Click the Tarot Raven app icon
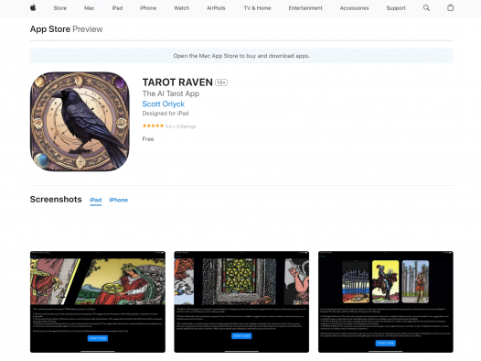Screen dimensions: 481x361 pyautogui.click(x=80, y=121)
